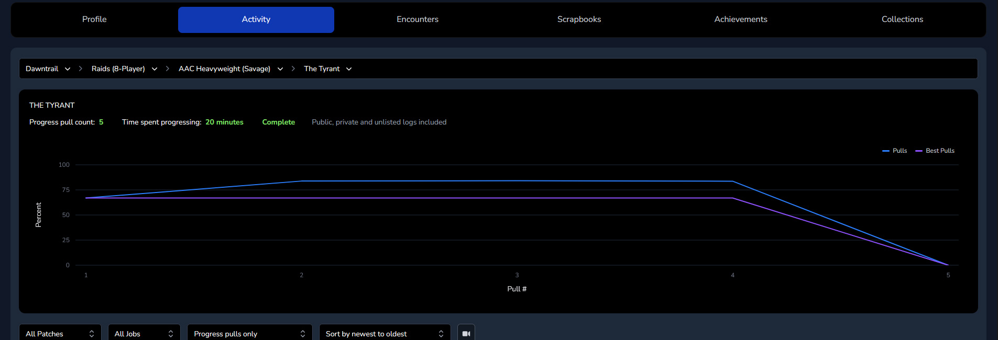
Task: Switch to the Encounters tab
Action: pyautogui.click(x=418, y=19)
